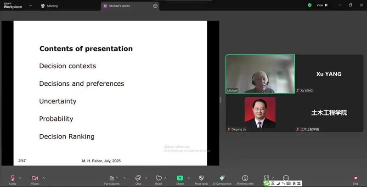The height and width of the screenshot is (187, 367).
Task: Click the green encryption shield icon
Action: [310, 5]
